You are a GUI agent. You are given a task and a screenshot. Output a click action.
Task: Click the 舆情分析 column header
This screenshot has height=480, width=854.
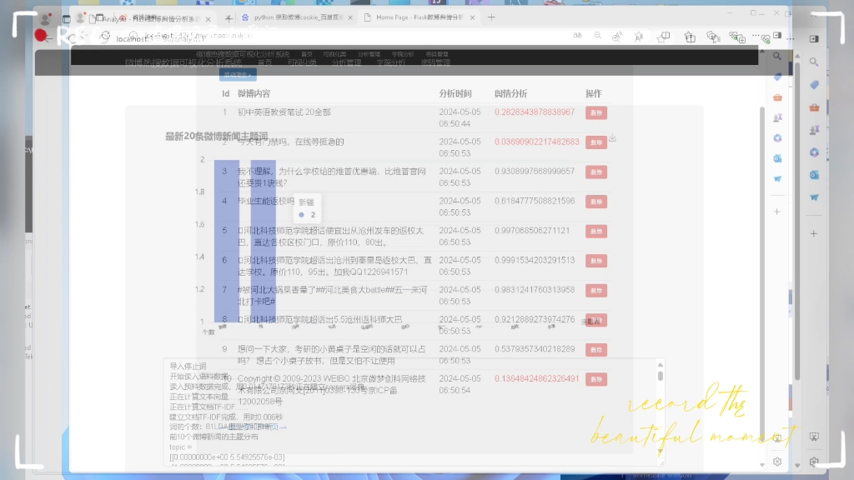[510, 93]
